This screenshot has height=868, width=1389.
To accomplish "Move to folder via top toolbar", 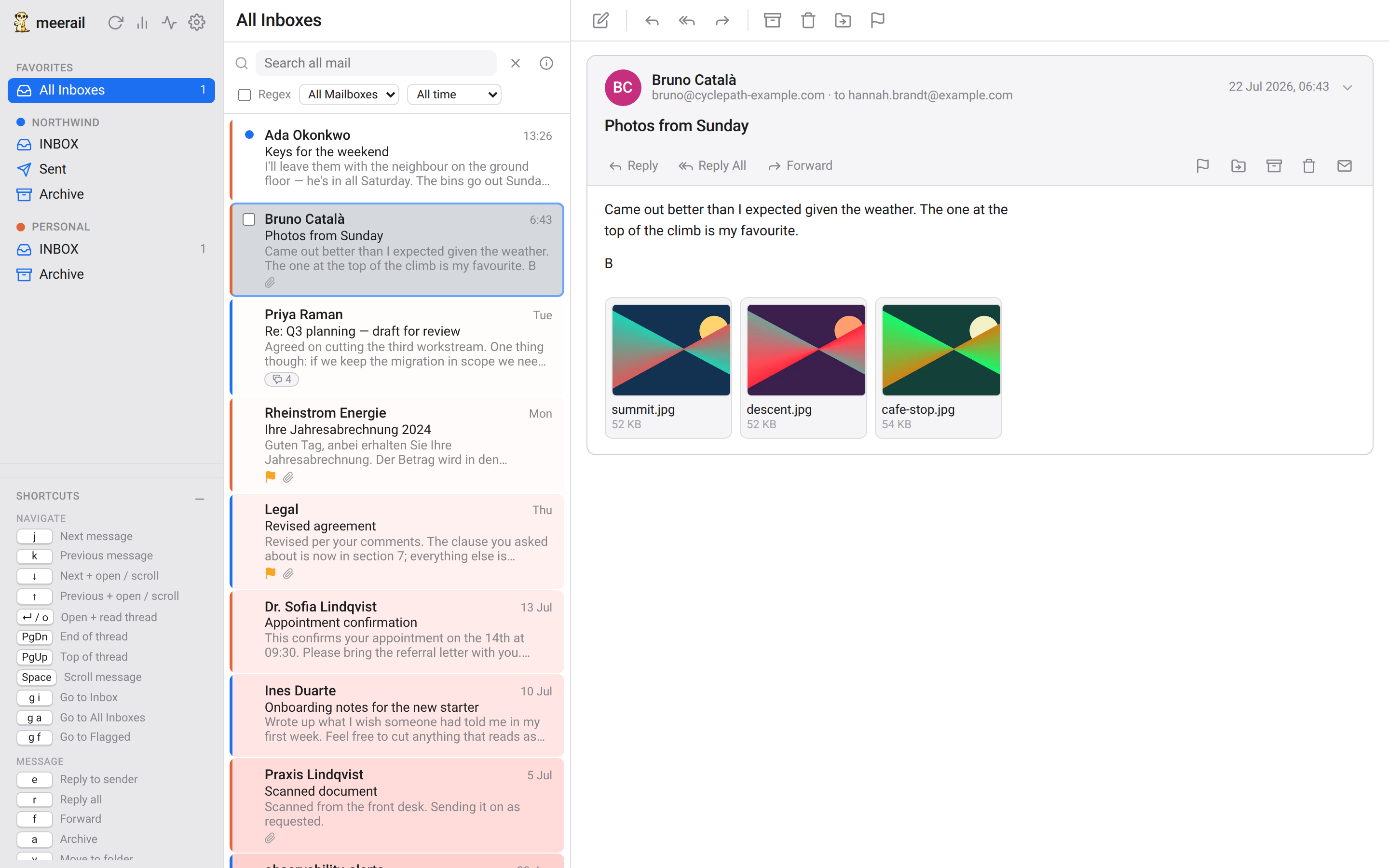I will coord(843,21).
